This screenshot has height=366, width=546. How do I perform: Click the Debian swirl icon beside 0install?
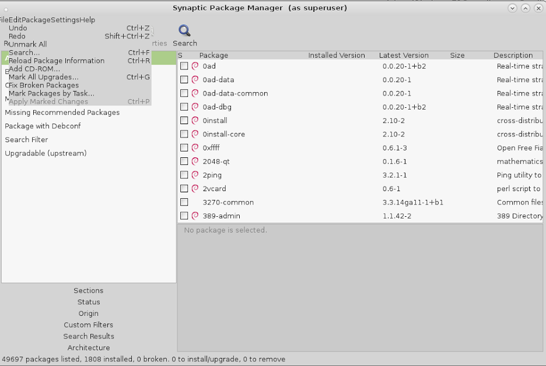click(x=195, y=121)
